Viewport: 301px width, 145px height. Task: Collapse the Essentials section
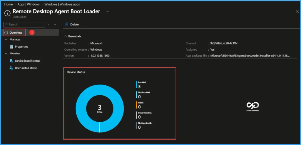click(66, 36)
